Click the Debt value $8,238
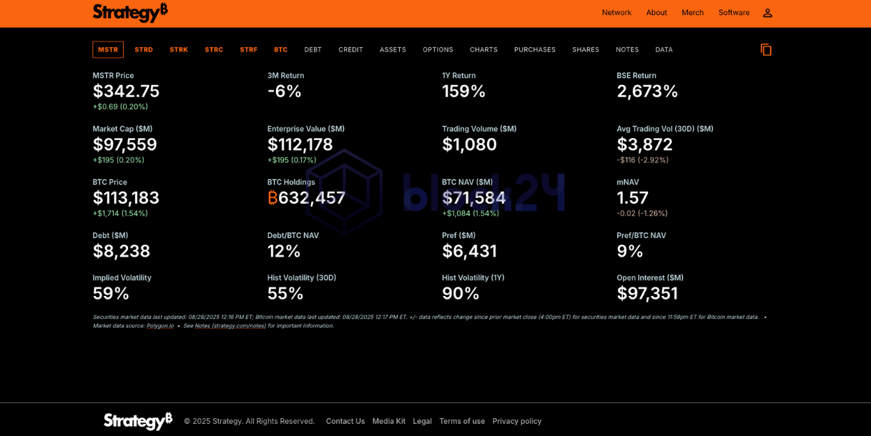This screenshot has width=871, height=436. tap(122, 252)
